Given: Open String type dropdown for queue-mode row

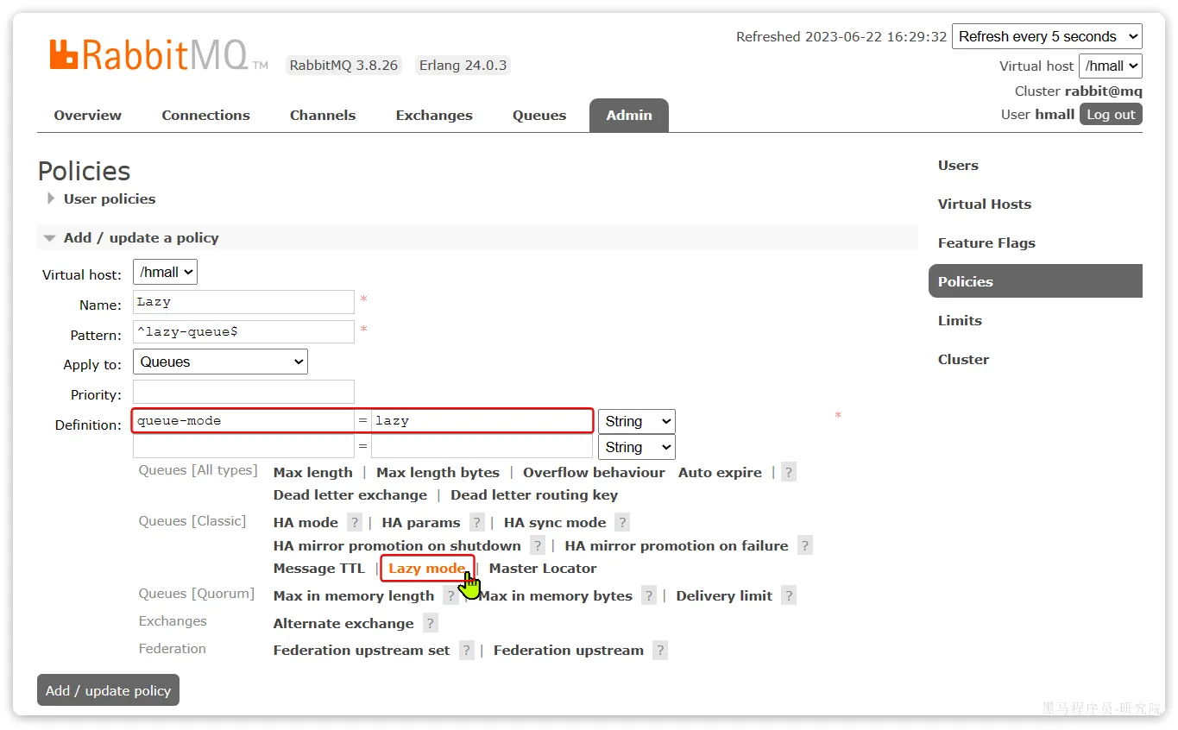Looking at the screenshot, I should click(637, 421).
